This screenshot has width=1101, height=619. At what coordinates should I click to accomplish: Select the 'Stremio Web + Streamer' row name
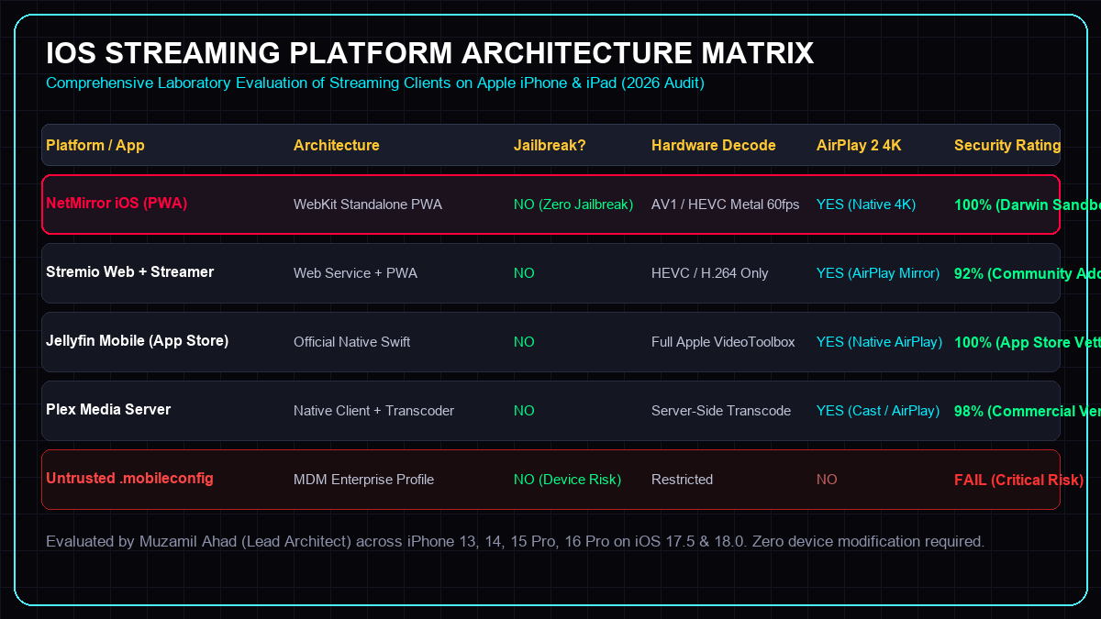[130, 272]
